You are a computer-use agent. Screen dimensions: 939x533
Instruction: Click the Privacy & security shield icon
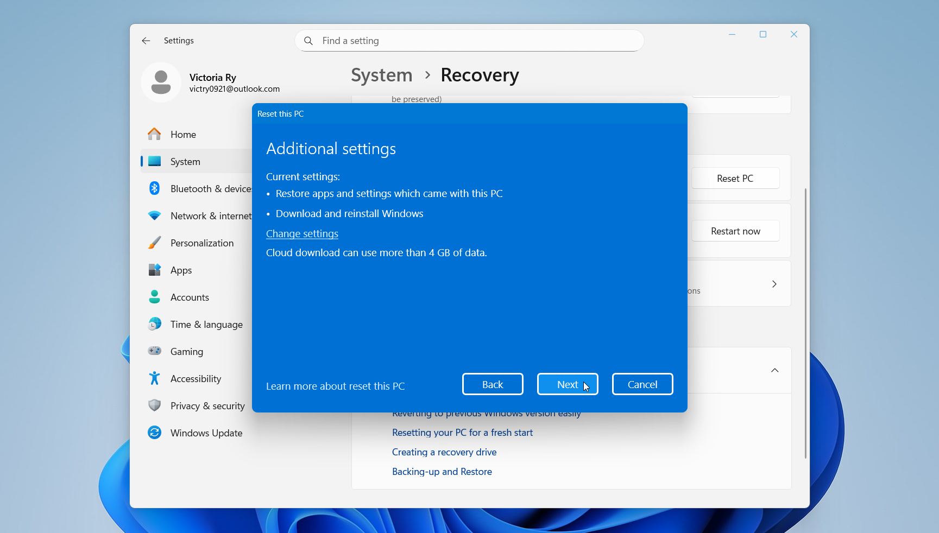point(154,405)
